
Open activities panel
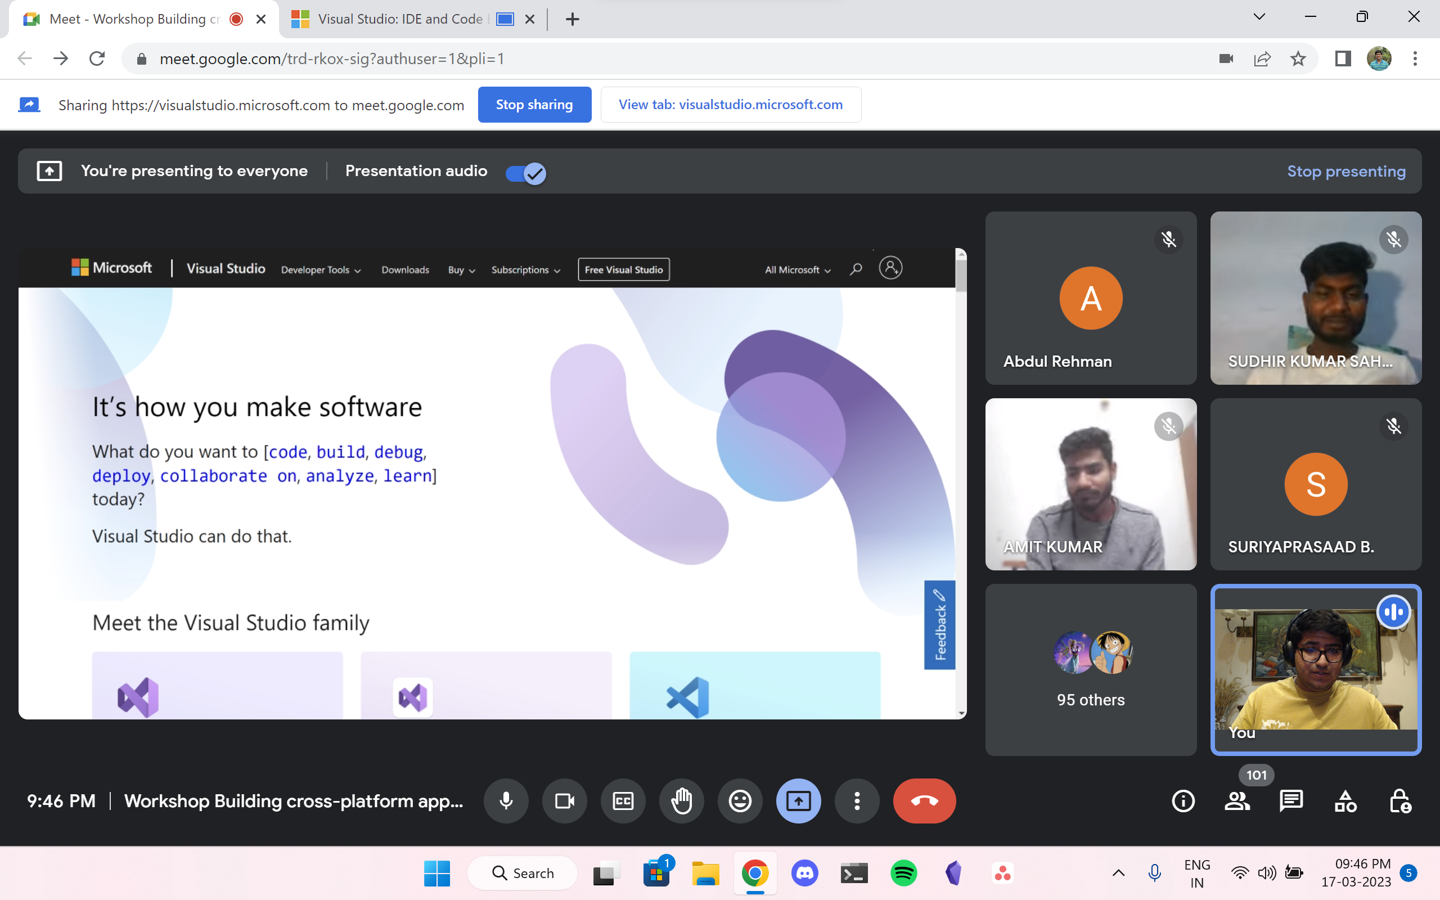1345,801
